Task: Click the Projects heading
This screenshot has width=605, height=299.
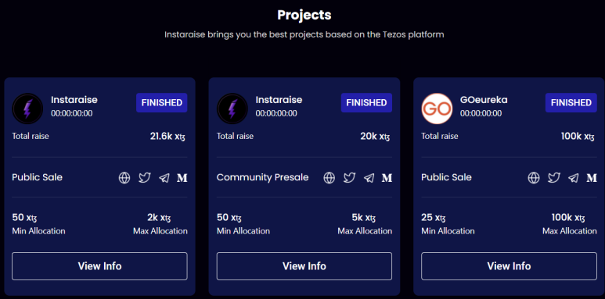Action: (x=304, y=15)
